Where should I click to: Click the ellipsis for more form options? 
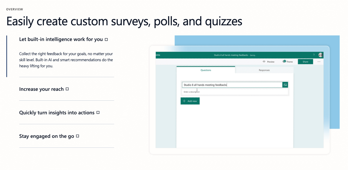click(318, 61)
